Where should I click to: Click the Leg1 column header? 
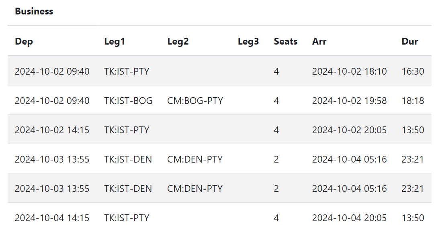pos(115,41)
